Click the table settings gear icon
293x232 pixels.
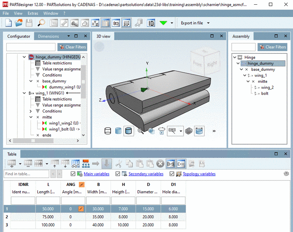click(x=286, y=174)
